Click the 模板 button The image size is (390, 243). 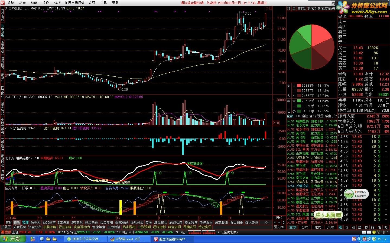17,222
